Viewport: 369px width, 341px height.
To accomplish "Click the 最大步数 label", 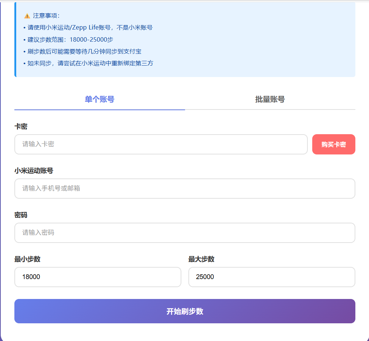I will pos(201,259).
